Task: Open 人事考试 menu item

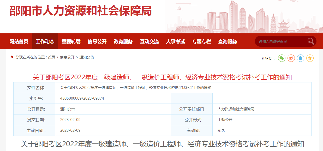Action: (176, 41)
